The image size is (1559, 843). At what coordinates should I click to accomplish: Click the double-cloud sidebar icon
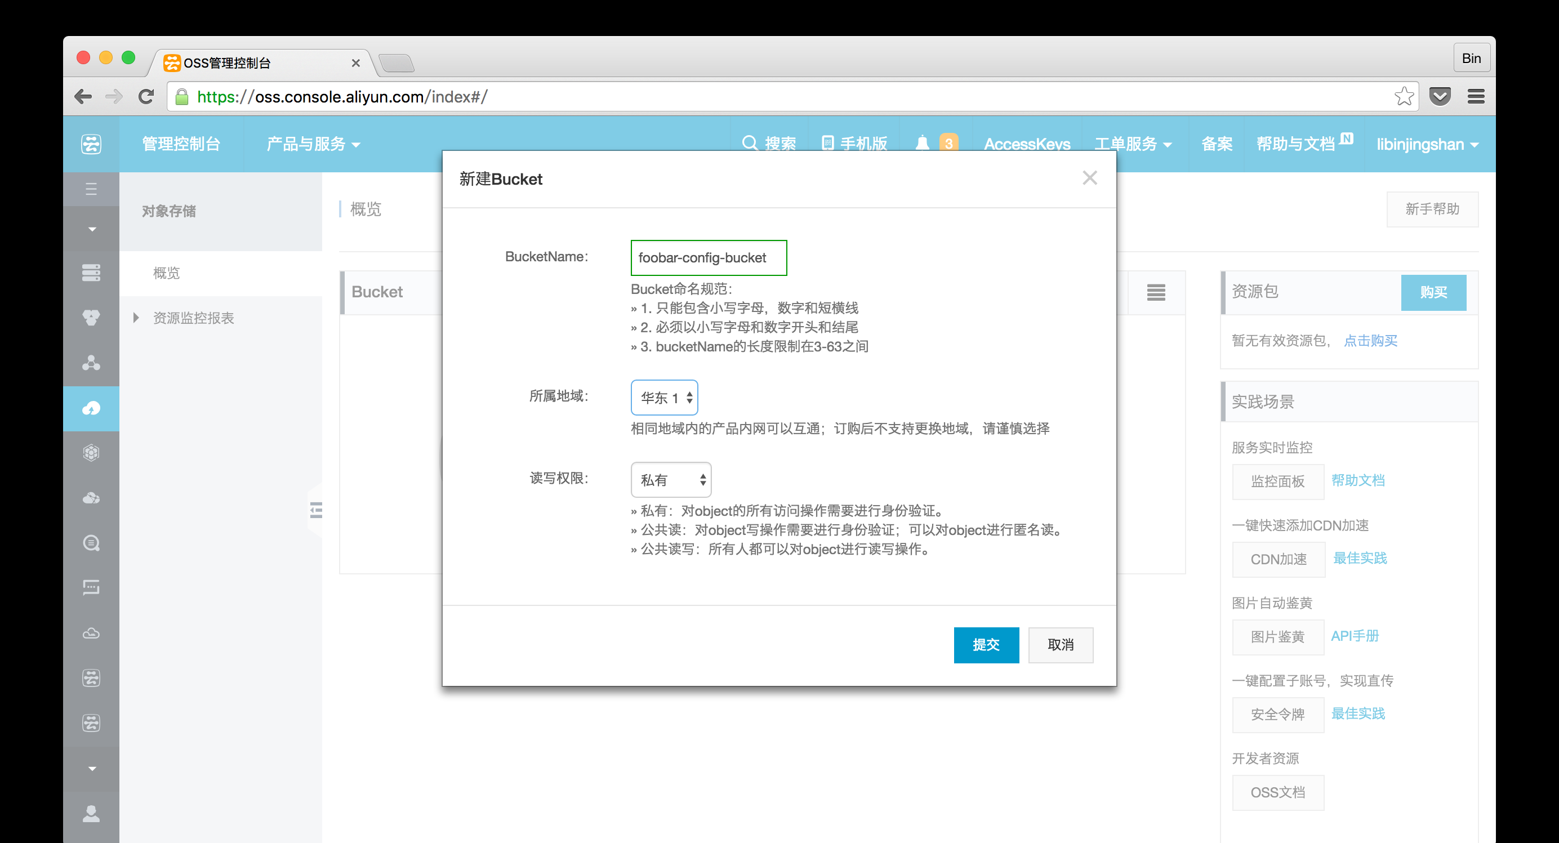(91, 499)
